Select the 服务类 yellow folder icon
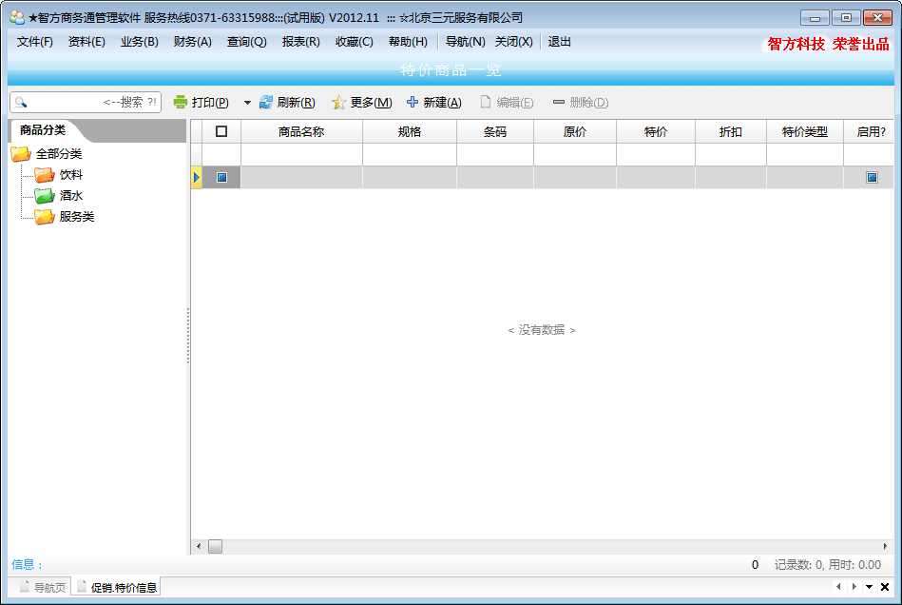Viewport: 902px width, 605px height. click(x=45, y=217)
